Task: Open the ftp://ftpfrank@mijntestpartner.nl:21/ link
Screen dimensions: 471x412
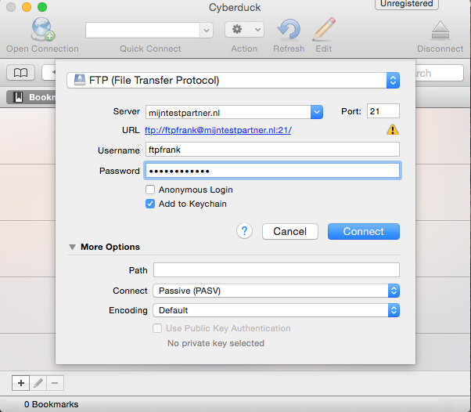Action: [218, 130]
